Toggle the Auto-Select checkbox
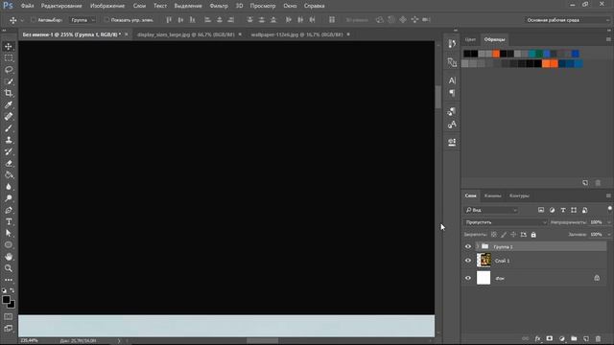The width and height of the screenshot is (614, 345). coord(34,20)
